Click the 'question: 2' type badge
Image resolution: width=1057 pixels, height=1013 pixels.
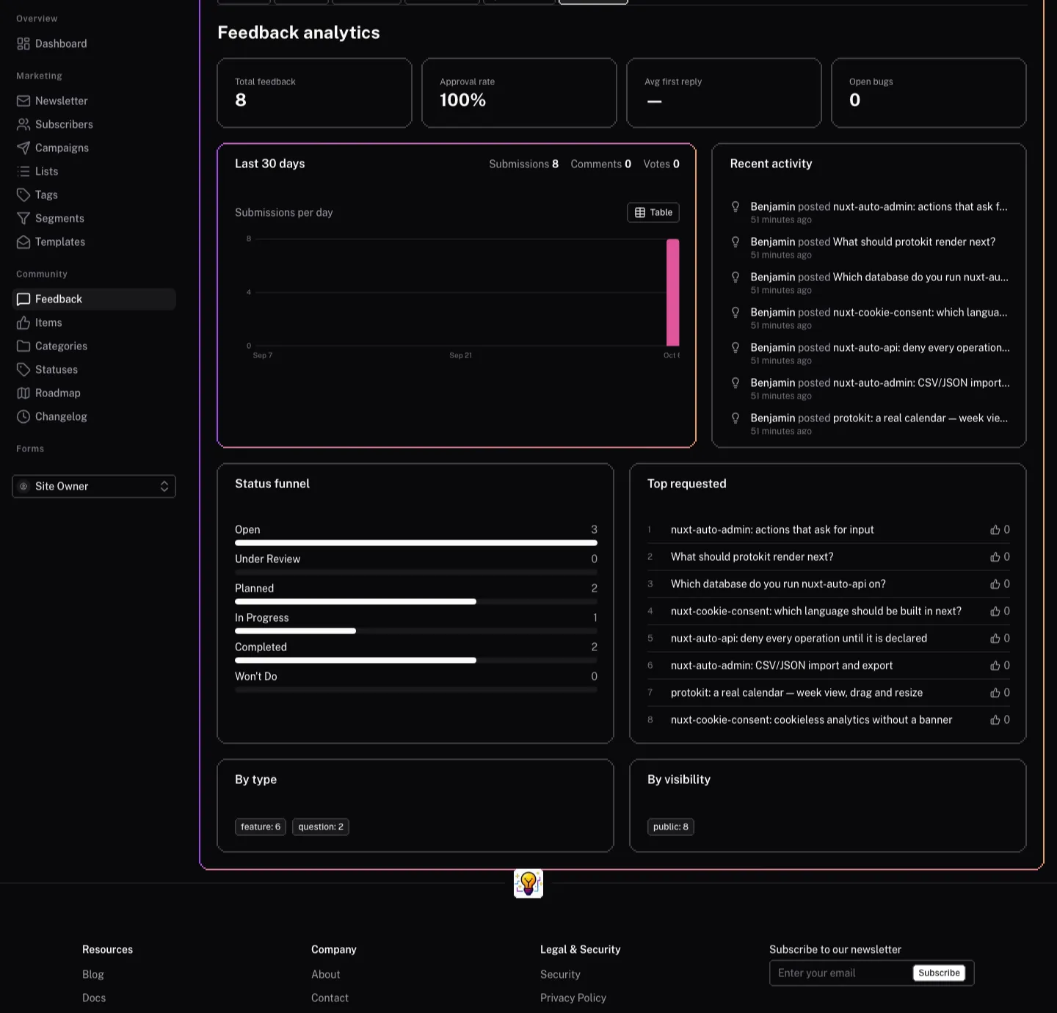321,827
